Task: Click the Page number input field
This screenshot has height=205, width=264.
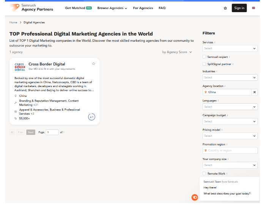Action: (x=52, y=132)
